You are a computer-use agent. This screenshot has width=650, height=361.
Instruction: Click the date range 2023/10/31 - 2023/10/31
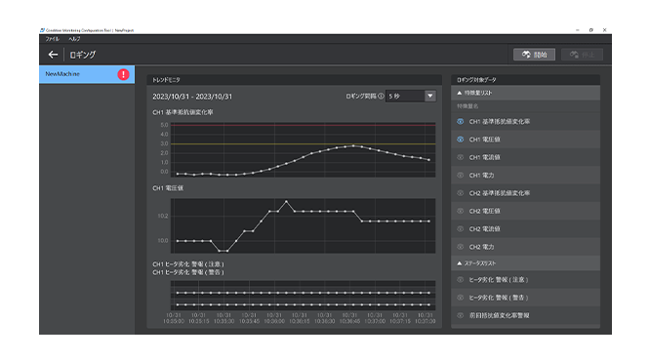192,97
